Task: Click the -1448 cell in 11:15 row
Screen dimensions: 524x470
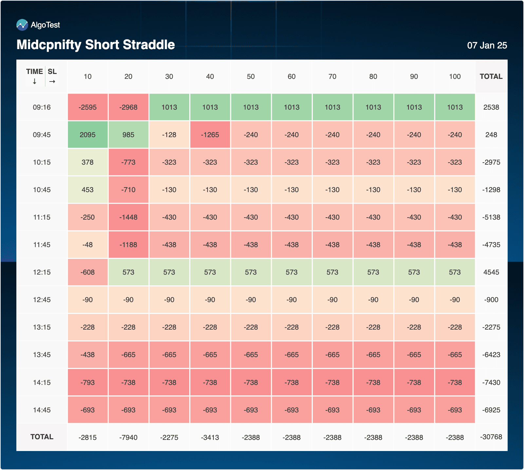Action: coord(128,217)
